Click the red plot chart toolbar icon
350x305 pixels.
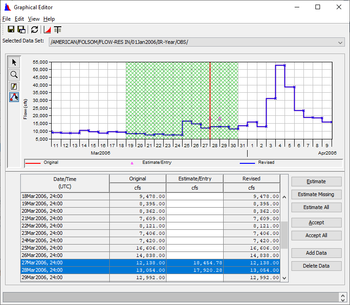point(47,30)
